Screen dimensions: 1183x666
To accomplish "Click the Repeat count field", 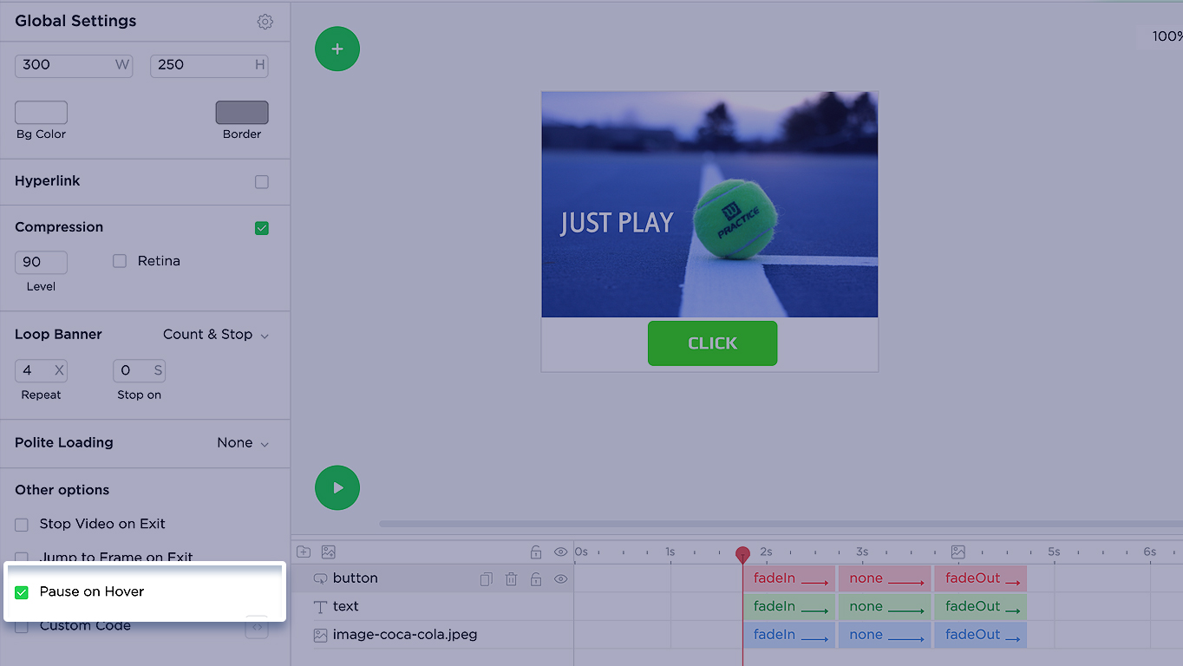I will click(x=41, y=370).
